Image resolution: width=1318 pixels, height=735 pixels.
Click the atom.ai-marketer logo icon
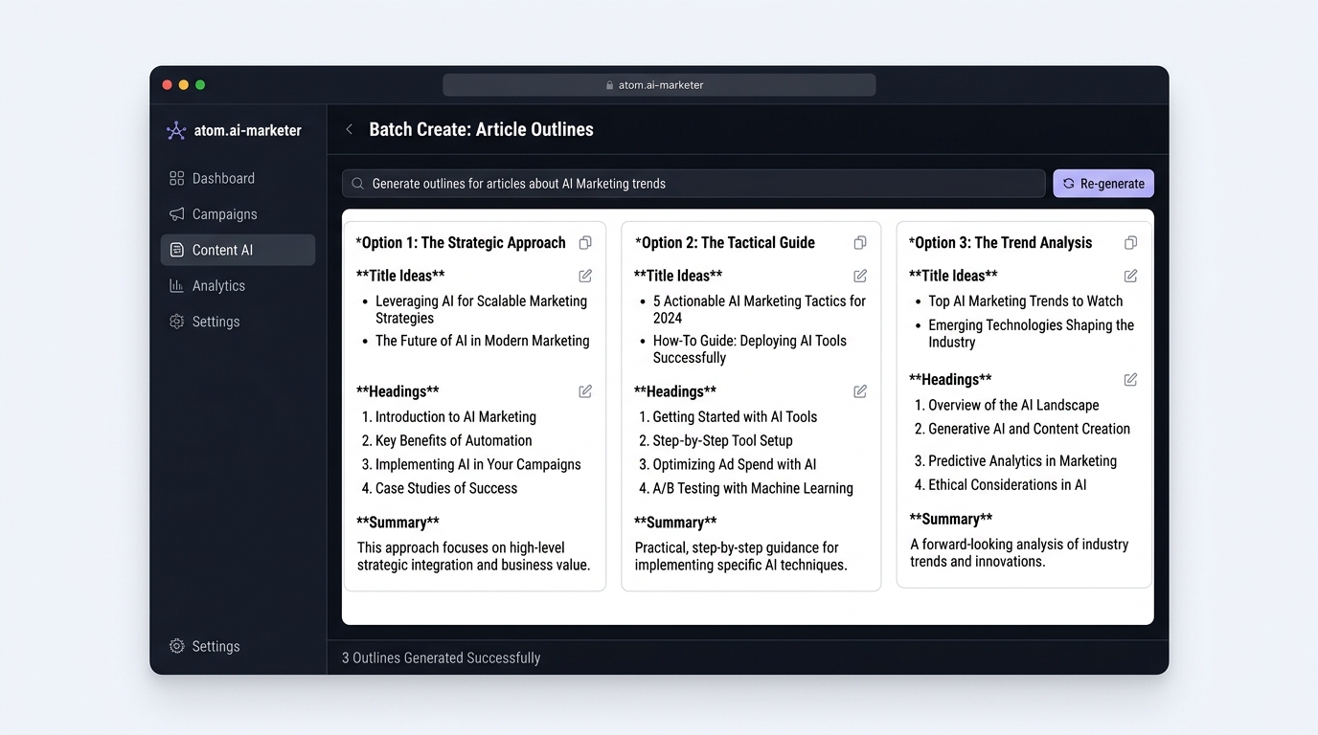(176, 131)
